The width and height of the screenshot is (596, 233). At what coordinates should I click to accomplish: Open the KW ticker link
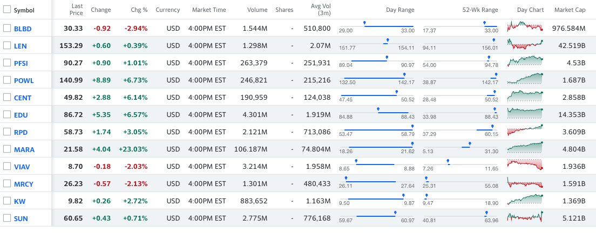coord(20,202)
